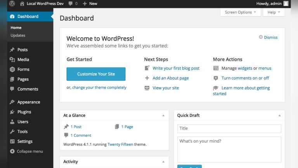Click the Users person icon

click(12, 122)
